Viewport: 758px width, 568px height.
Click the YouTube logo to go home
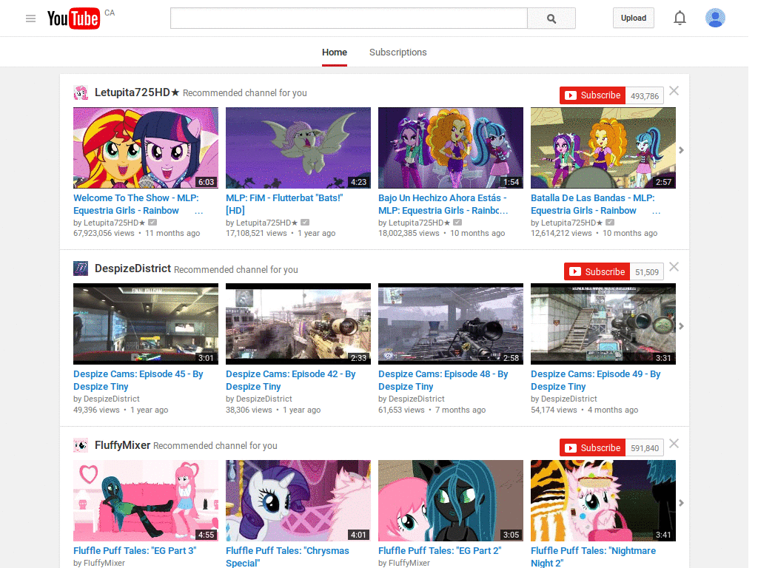click(x=73, y=18)
